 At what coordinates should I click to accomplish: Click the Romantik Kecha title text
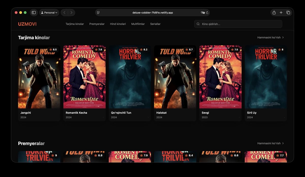pos(76,113)
